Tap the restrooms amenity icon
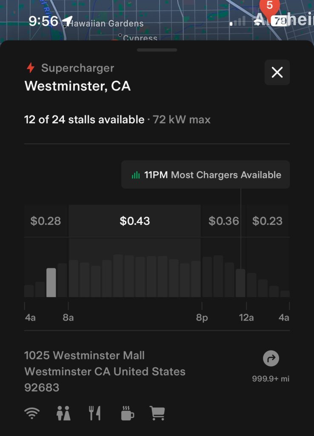This screenshot has height=436, width=314. click(63, 413)
